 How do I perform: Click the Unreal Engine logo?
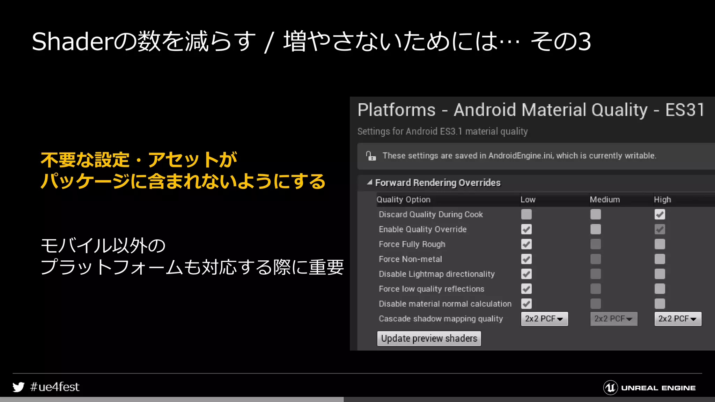point(649,388)
